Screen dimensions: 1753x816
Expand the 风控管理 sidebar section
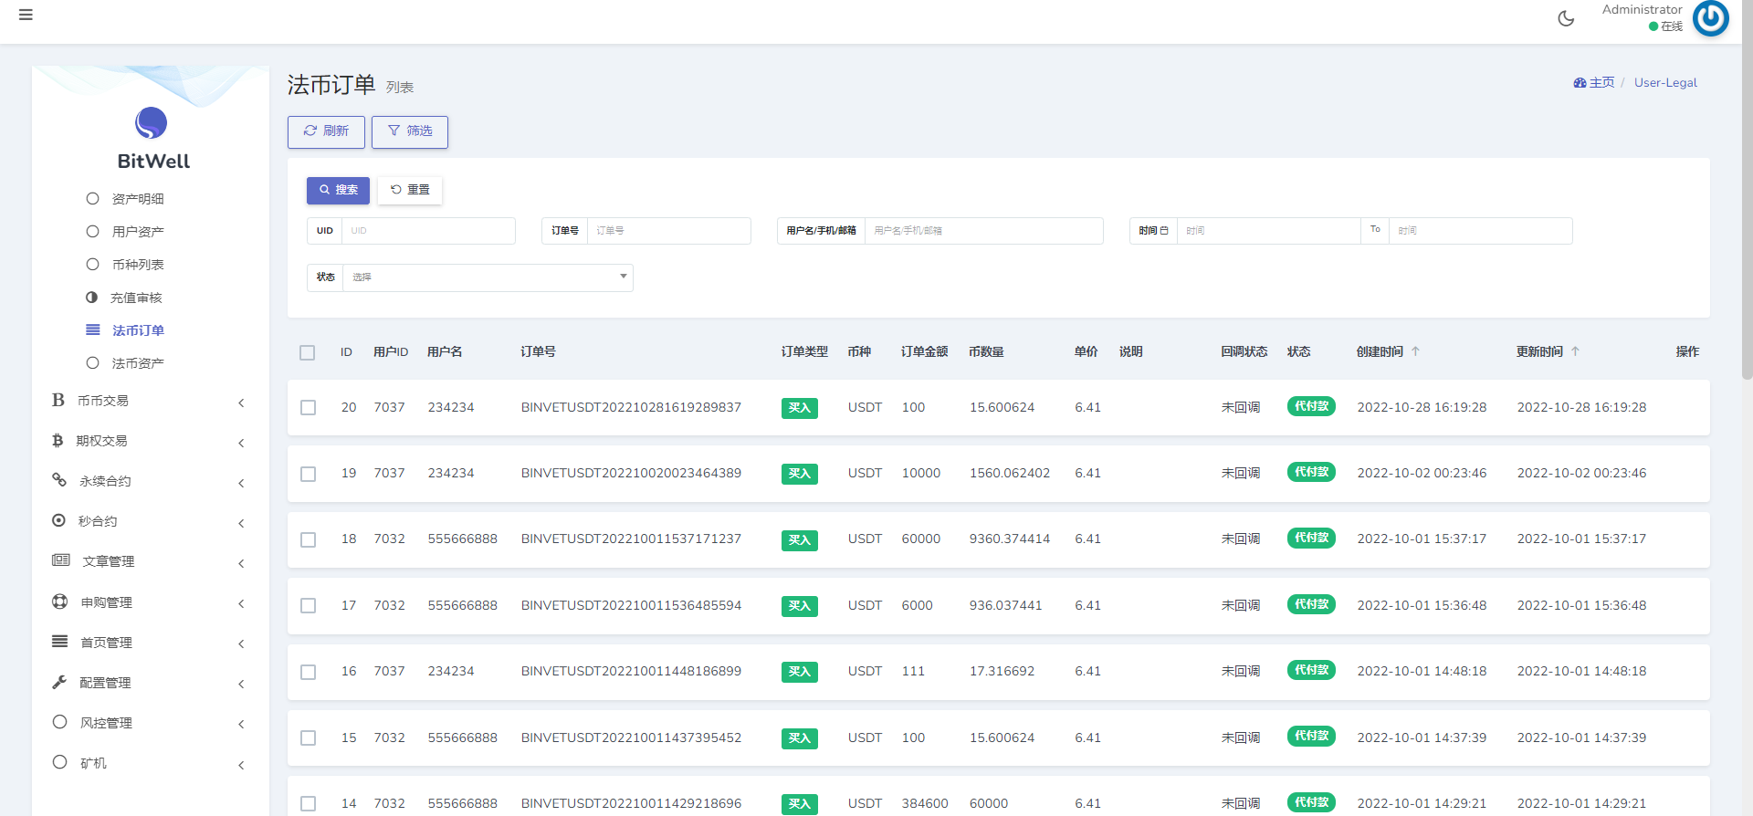point(151,723)
